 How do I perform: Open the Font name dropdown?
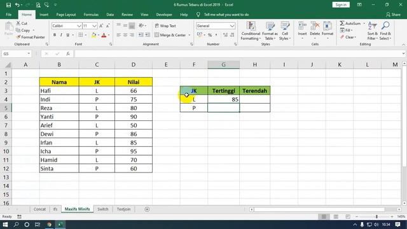[x=79, y=25]
